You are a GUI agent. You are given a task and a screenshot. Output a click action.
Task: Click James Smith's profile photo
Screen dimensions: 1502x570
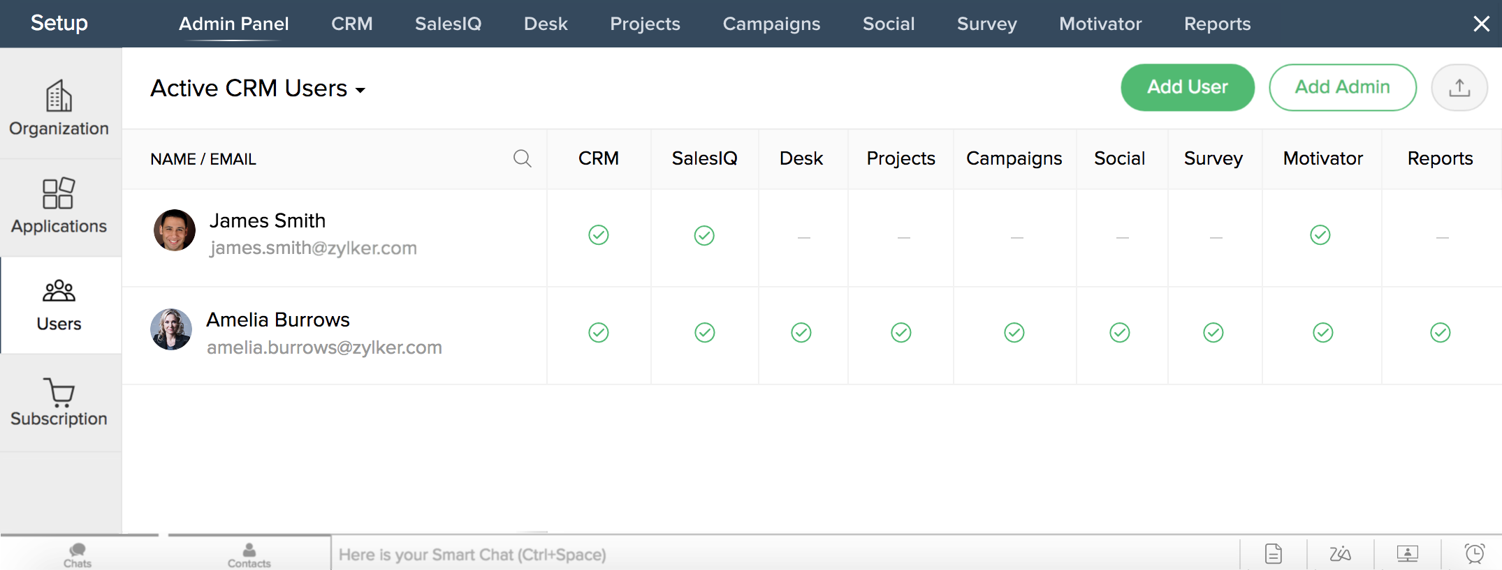(175, 230)
